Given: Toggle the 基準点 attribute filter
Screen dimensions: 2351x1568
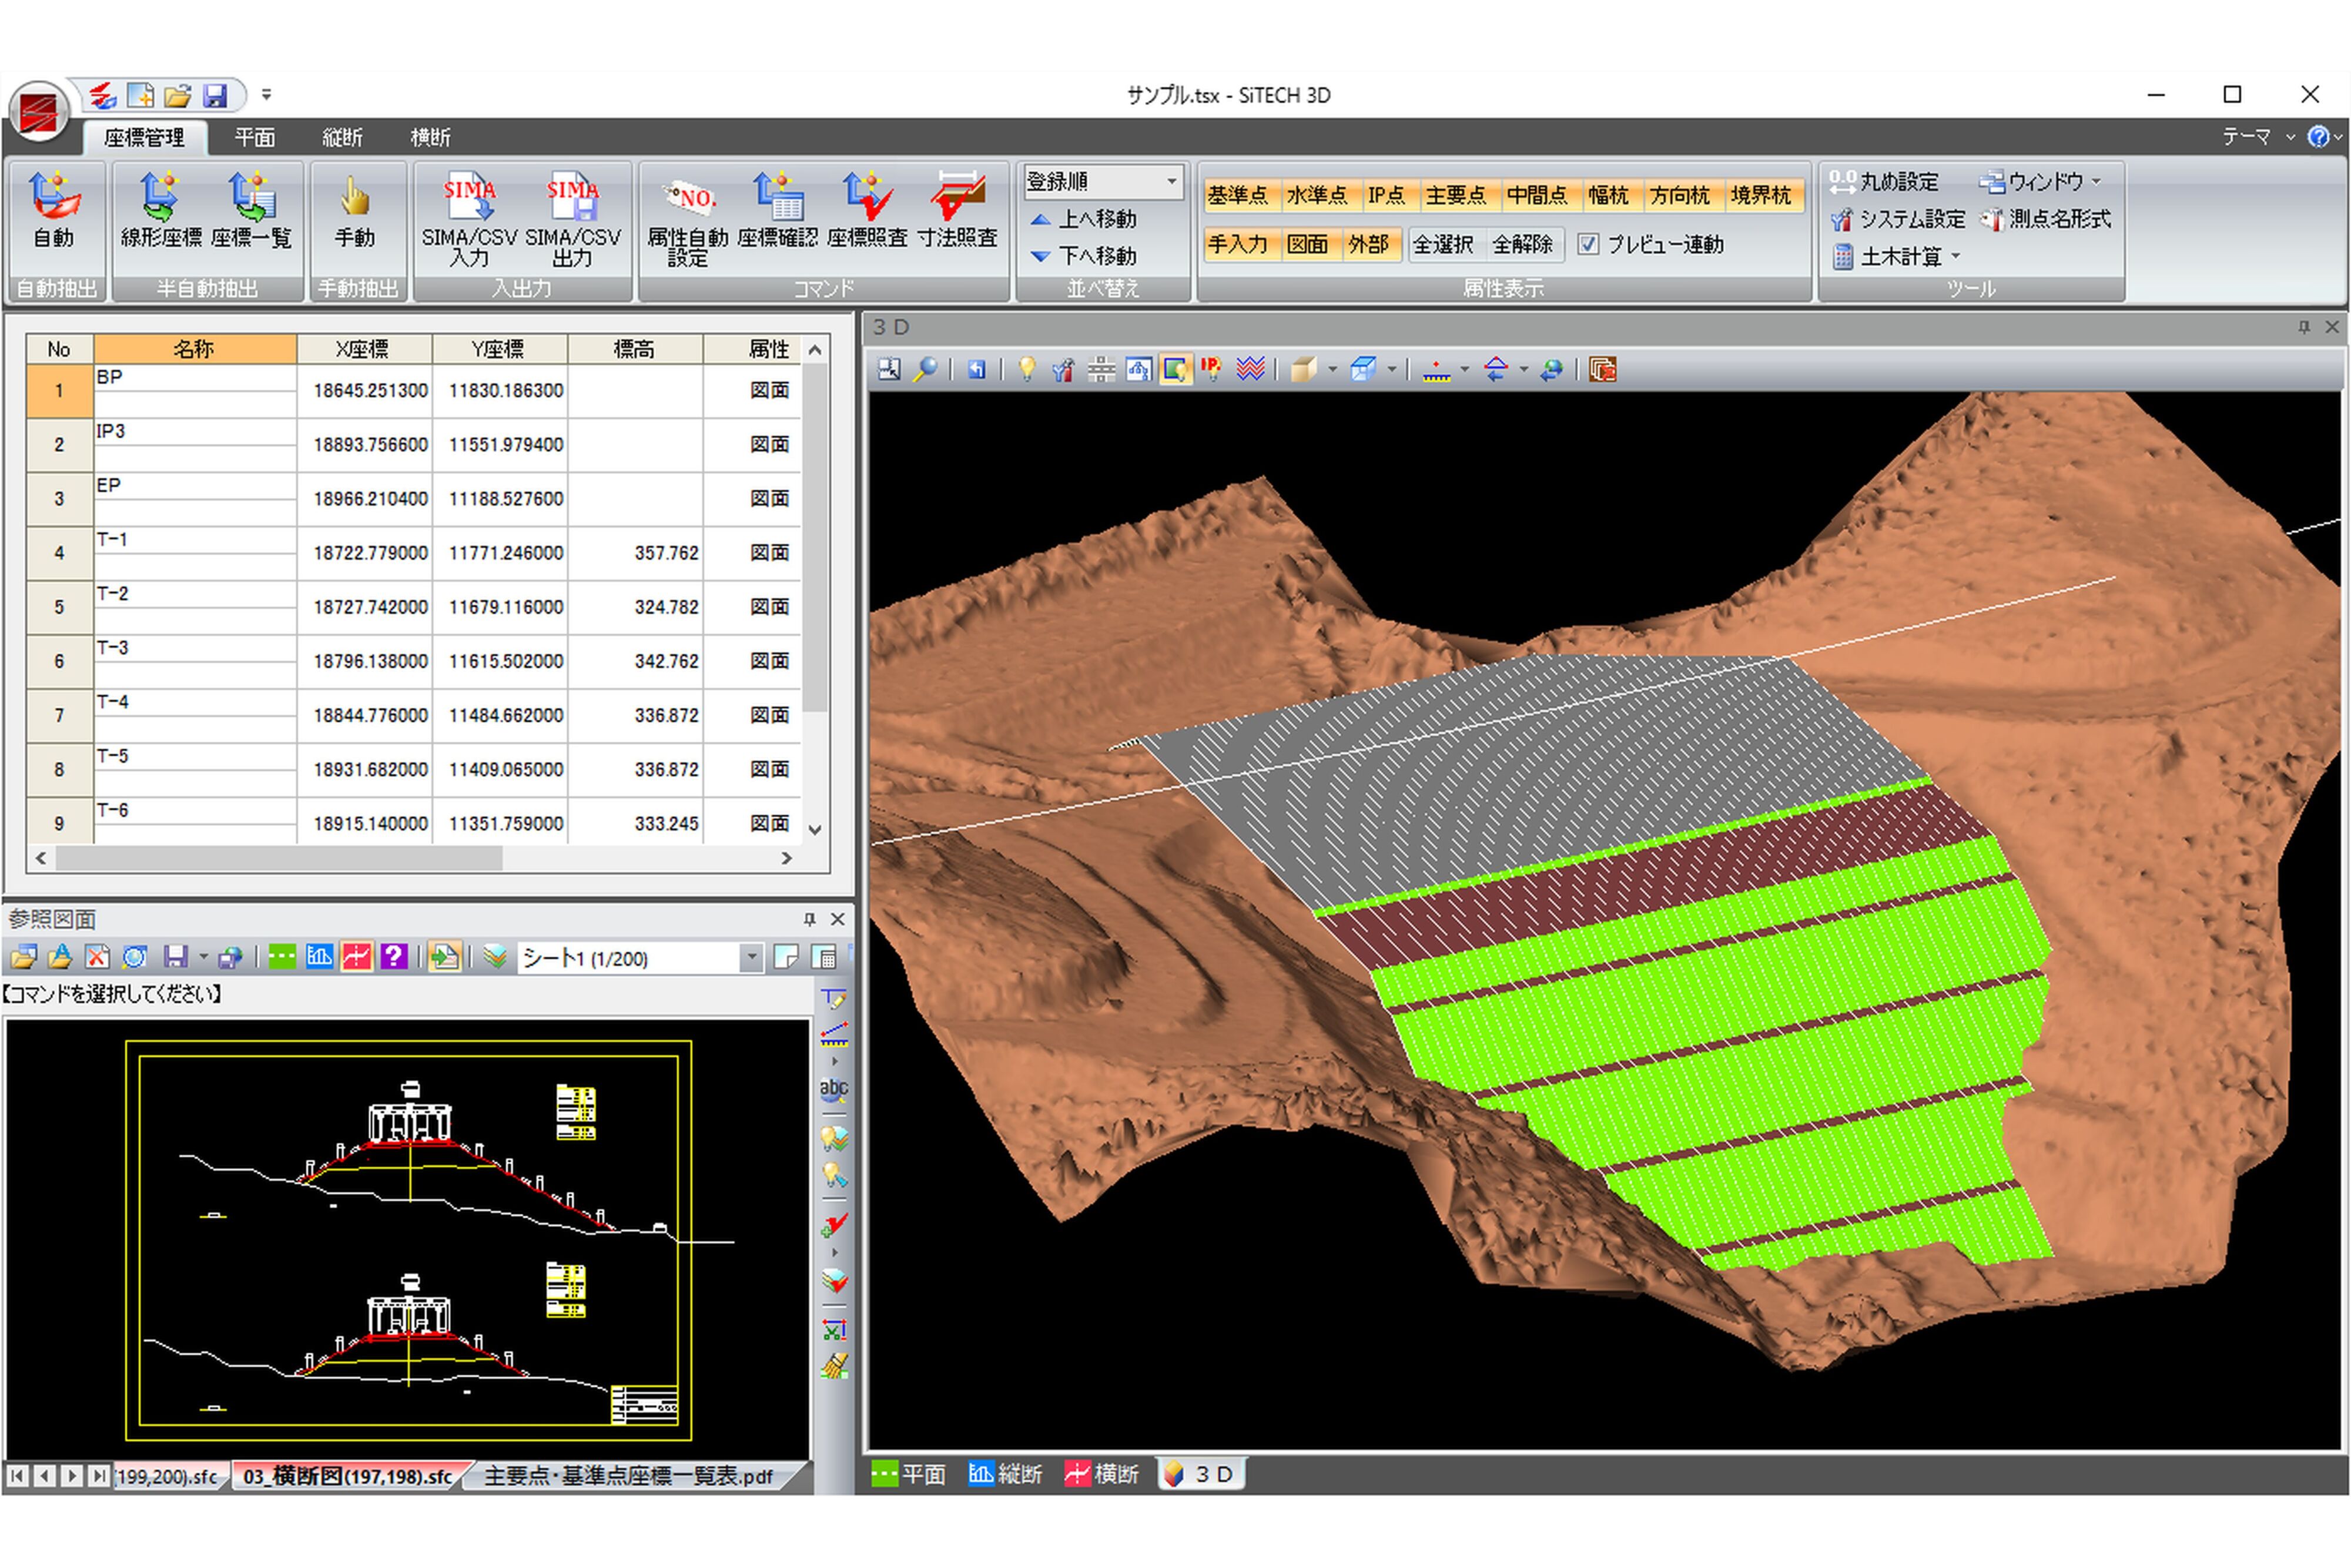Looking at the screenshot, I should point(1237,195).
